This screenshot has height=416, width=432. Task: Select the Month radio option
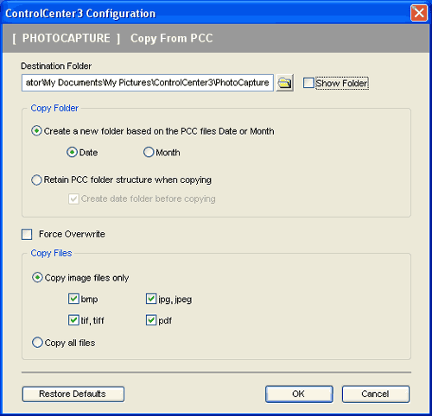click(149, 152)
